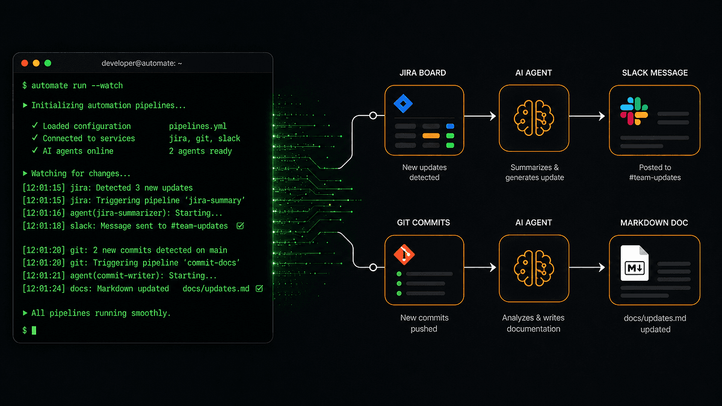The height and width of the screenshot is (406, 722).
Task: Click the brain icon of the AI Agent that writes documentation
Action: pos(534,269)
